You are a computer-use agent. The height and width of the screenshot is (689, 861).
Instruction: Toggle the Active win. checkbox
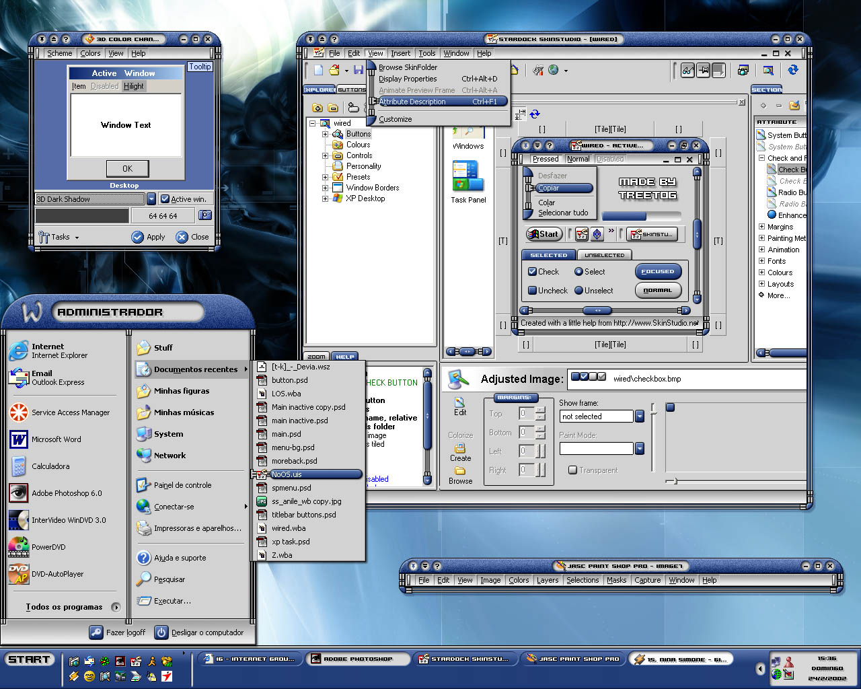[165, 199]
